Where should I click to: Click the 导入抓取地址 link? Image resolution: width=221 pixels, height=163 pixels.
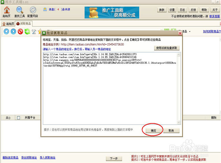47,158
